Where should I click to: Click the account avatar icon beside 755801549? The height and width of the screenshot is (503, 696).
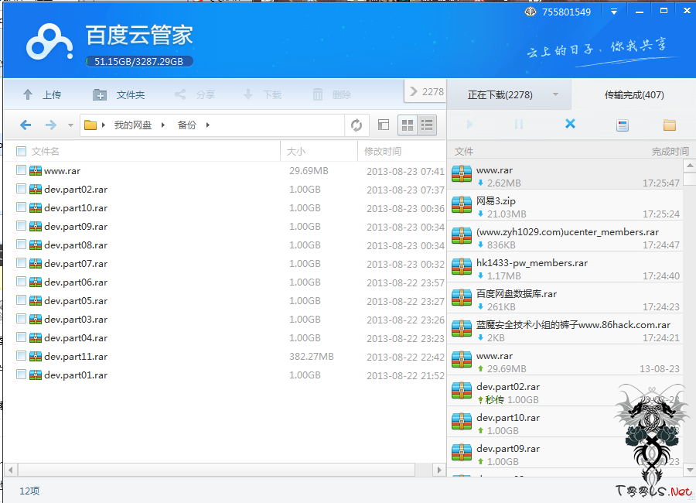(x=530, y=12)
